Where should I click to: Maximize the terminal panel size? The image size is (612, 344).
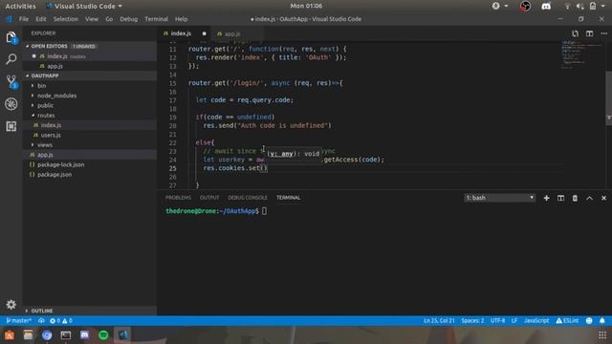[x=589, y=198]
